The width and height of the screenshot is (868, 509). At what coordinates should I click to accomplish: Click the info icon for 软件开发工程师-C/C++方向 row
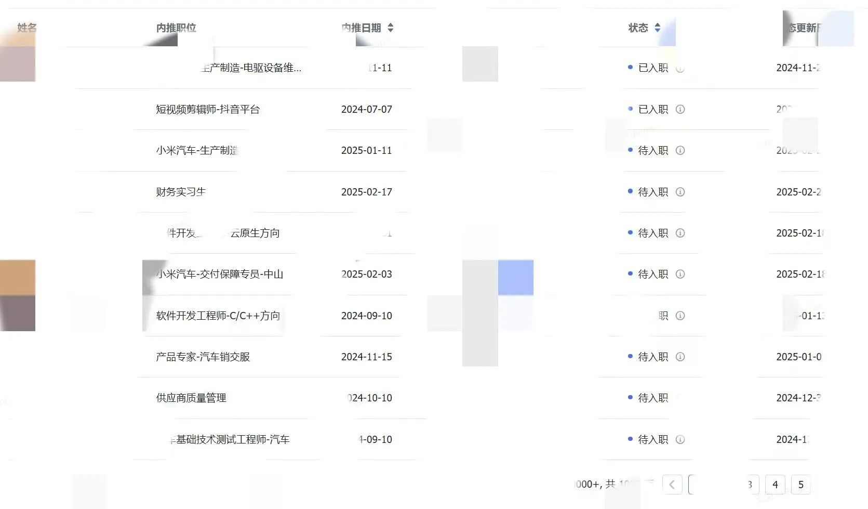click(x=680, y=316)
